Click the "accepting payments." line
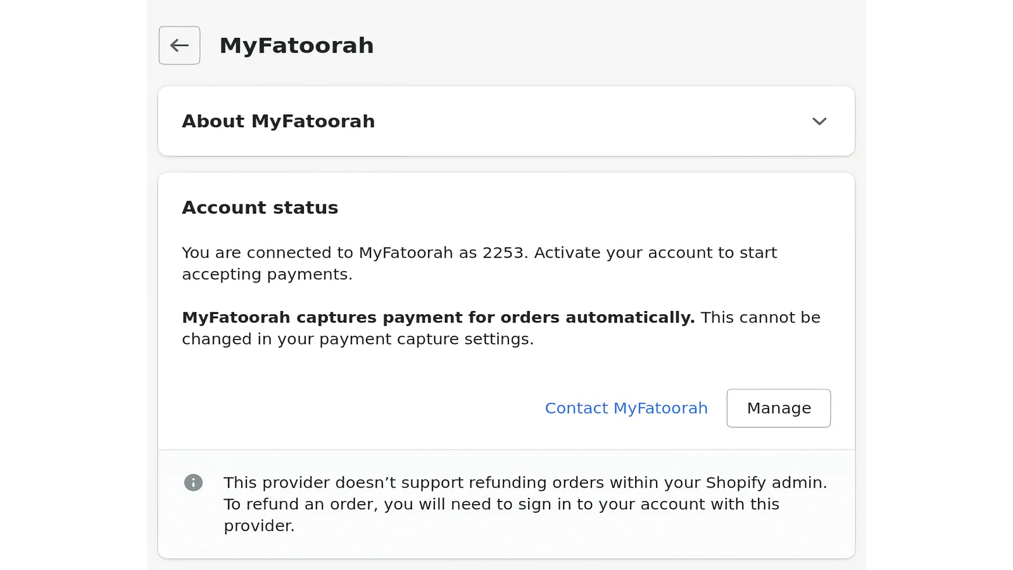The width and height of the screenshot is (1013, 570). (267, 274)
